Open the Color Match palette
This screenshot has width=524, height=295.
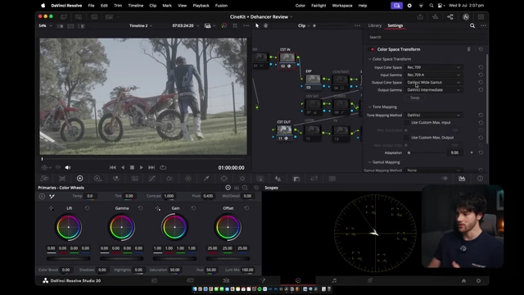[x=62, y=179]
